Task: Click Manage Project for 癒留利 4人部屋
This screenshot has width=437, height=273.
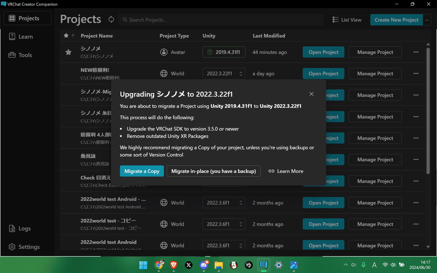Action: click(375, 138)
